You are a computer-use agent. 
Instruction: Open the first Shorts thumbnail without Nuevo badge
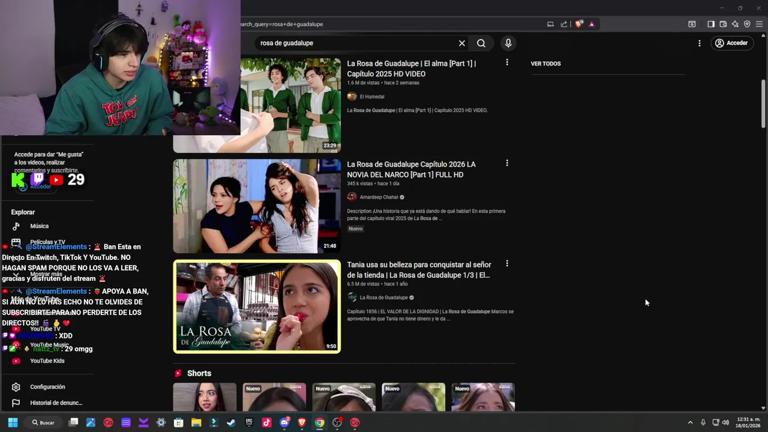205,397
